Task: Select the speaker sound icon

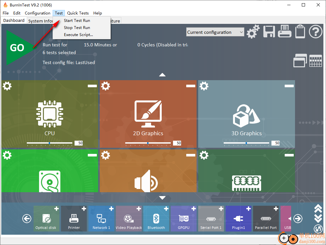Action: click(x=146, y=181)
